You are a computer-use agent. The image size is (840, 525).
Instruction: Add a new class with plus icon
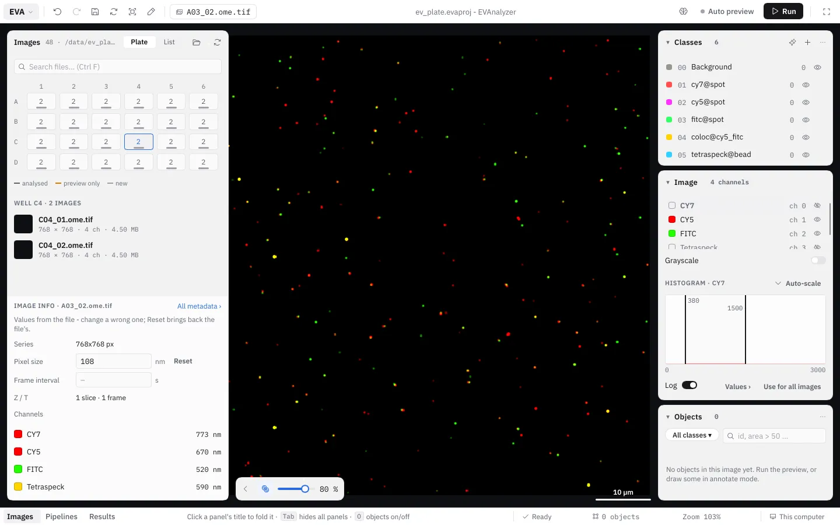(x=807, y=43)
